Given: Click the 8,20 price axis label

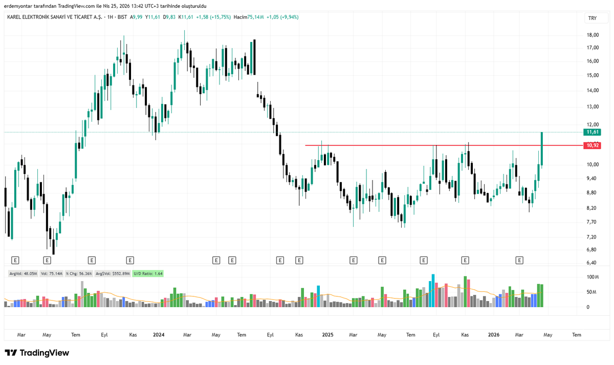Looking at the screenshot, I should click(x=592, y=208).
